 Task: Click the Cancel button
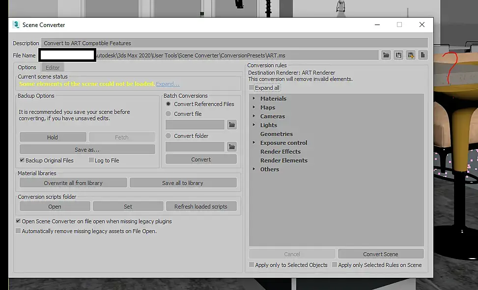click(x=292, y=254)
